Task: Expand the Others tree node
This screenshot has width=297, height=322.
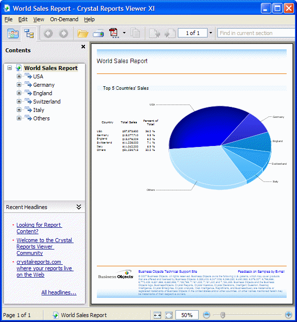Action: [19, 118]
